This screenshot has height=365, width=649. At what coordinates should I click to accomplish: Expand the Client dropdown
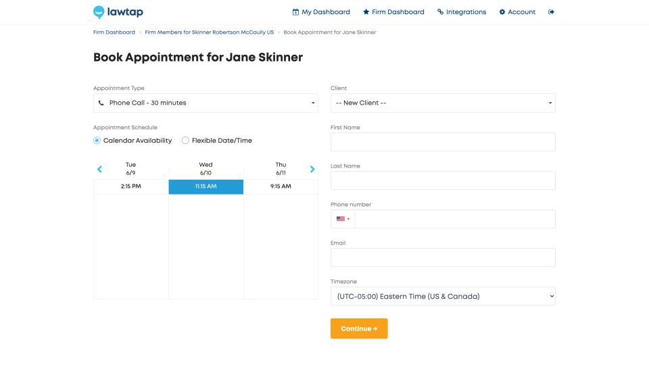point(443,103)
